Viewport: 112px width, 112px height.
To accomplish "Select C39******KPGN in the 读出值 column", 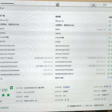I will pyautogui.click(x=61, y=58).
